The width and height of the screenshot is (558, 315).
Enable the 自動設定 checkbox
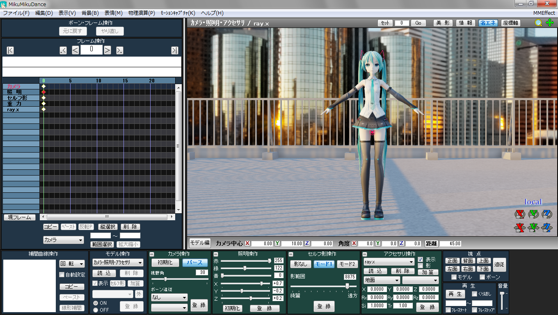point(62,275)
